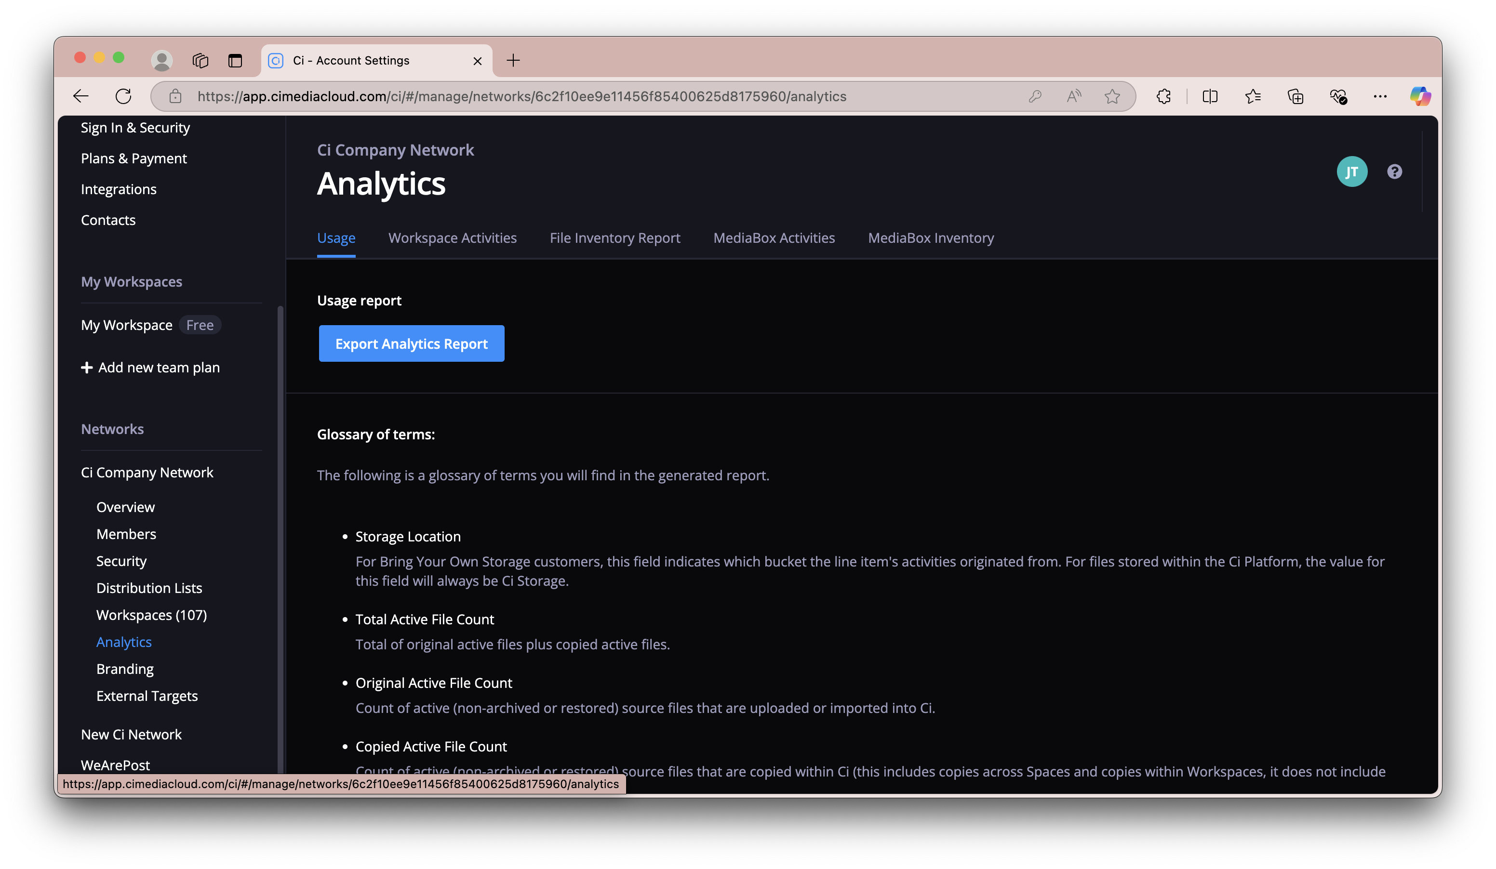This screenshot has width=1496, height=869.
Task: Open a new browser tab with plus
Action: [513, 60]
